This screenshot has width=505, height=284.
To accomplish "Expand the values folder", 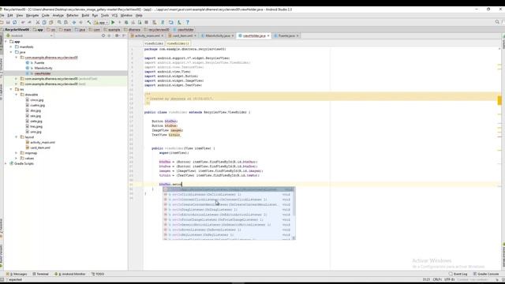I will 17,158.
